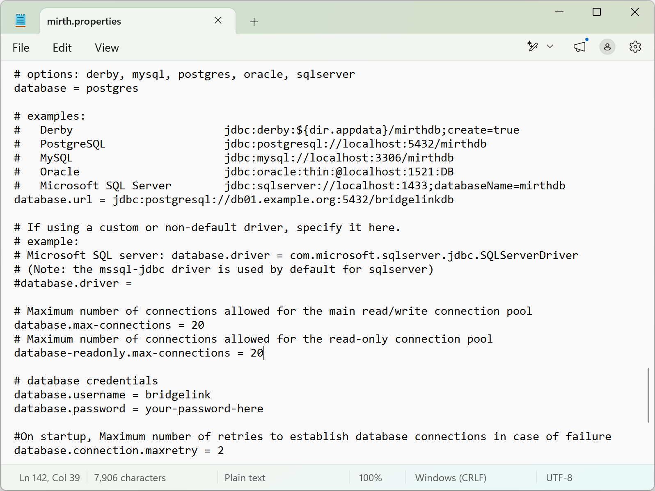Expand the rewrite options chevron
This screenshot has height=491, width=655.
click(x=550, y=46)
